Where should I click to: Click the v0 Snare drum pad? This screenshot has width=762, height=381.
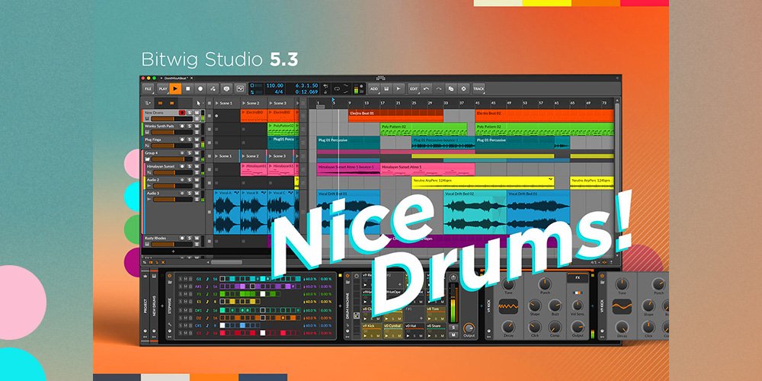click(436, 331)
